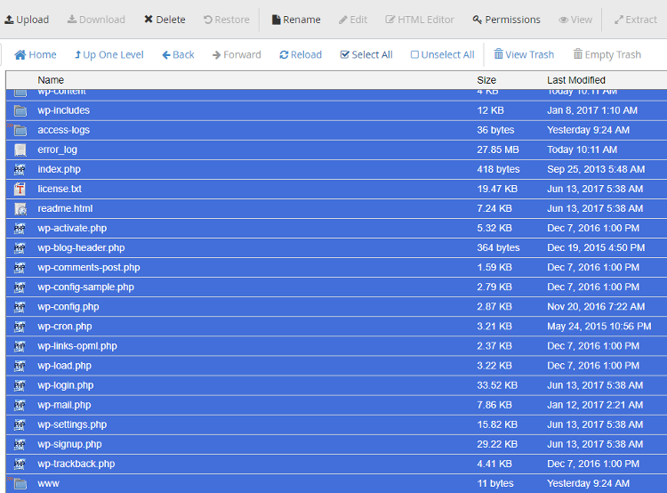The height and width of the screenshot is (493, 667).
Task: Click the wp-blog-header.php file icon
Action: pyautogui.click(x=20, y=247)
